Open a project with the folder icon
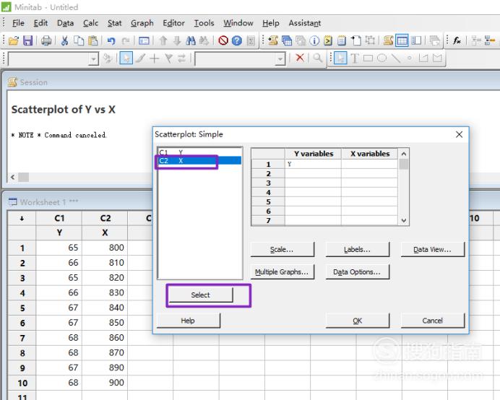The image size is (500, 400). (14, 41)
